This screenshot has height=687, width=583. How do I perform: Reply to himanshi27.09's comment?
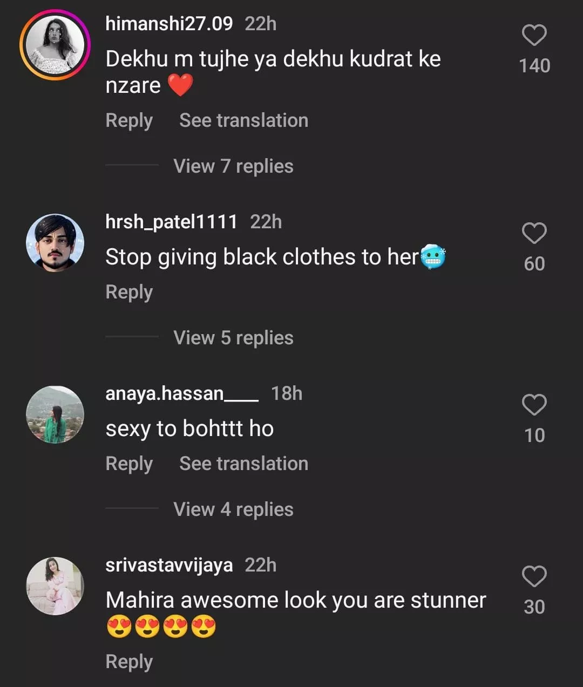click(129, 120)
